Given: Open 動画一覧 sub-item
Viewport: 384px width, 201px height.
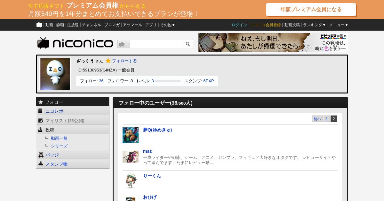Looking at the screenshot, I should (59, 138).
